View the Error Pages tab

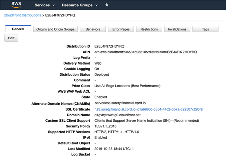[121, 29]
